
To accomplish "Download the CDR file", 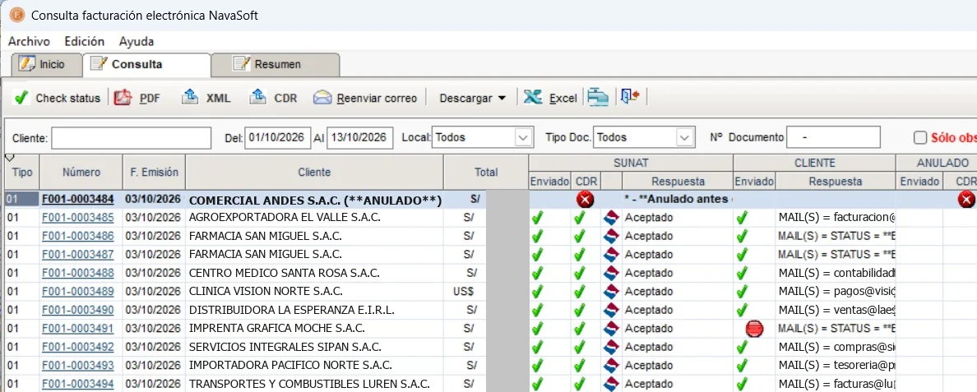I will 274,98.
